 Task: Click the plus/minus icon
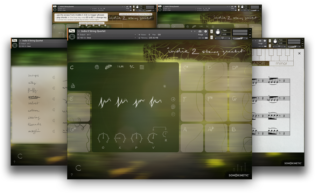tap(132, 67)
